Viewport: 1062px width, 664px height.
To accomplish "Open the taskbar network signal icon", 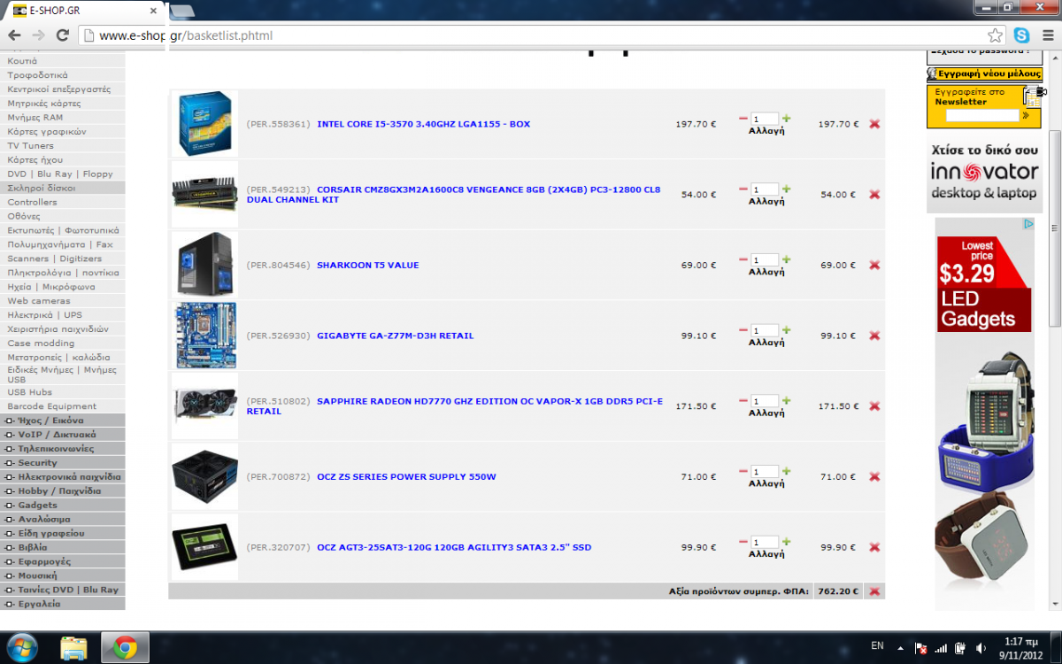I will pos(940,648).
